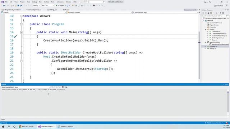The width and height of the screenshot is (230, 129).
Task: Click the Sign in account icon
Action: pyautogui.click(x=210, y=2)
